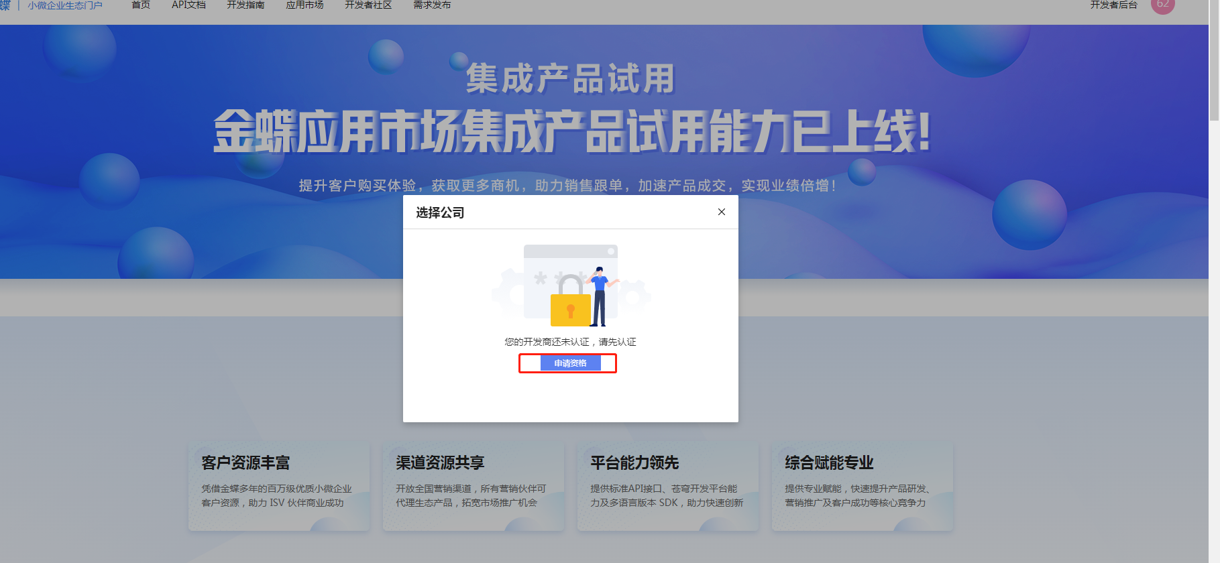Click the padlock illustration in the dialog
The image size is (1220, 563).
(571, 301)
